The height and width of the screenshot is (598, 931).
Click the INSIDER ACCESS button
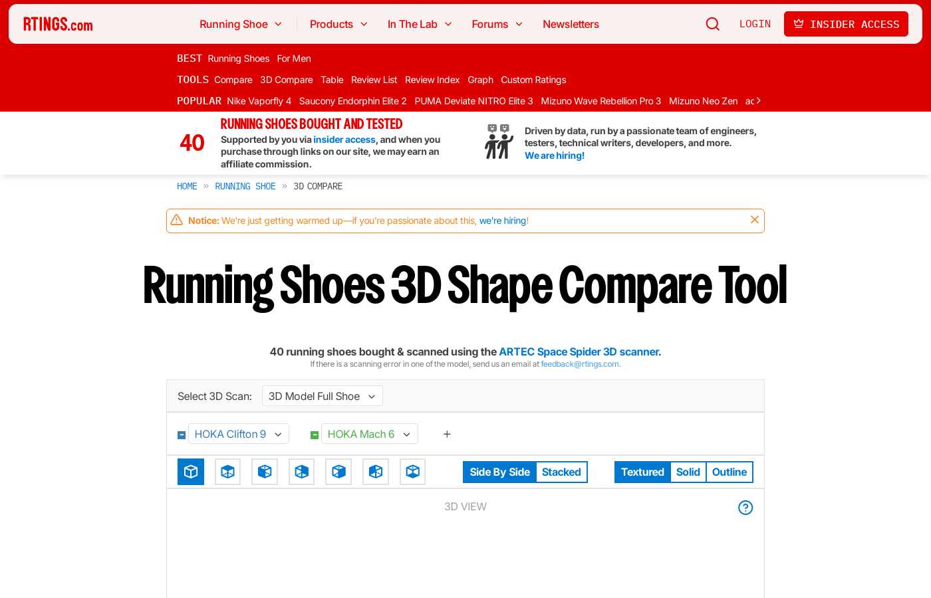[846, 23]
